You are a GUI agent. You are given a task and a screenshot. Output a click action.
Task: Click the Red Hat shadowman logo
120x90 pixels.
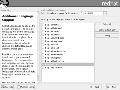[4, 4]
